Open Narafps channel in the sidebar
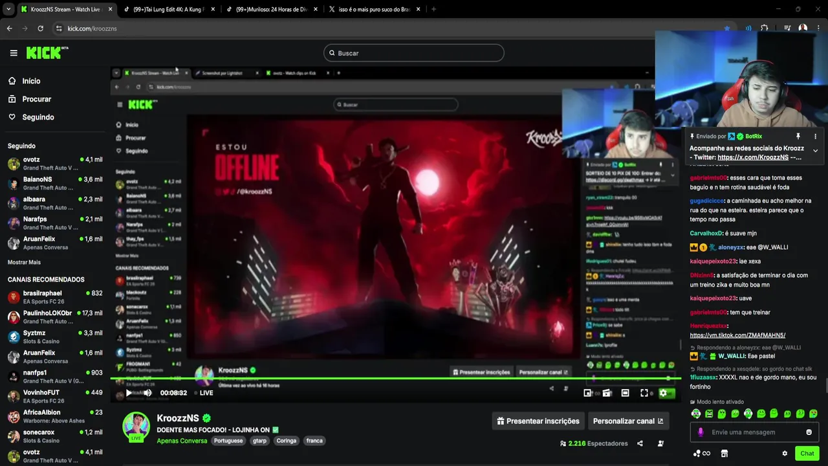 point(55,223)
